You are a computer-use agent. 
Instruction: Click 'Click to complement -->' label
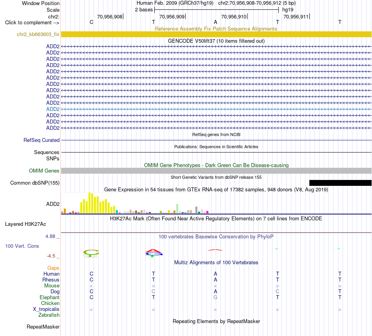click(32, 23)
